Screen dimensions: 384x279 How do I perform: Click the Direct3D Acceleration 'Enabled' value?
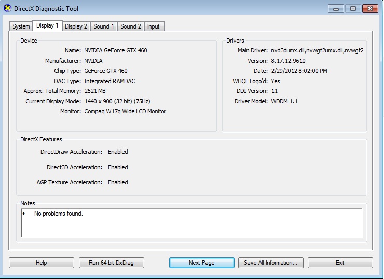pyautogui.click(x=118, y=167)
